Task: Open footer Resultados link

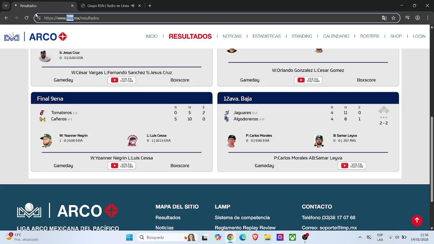Action: [x=168, y=218]
